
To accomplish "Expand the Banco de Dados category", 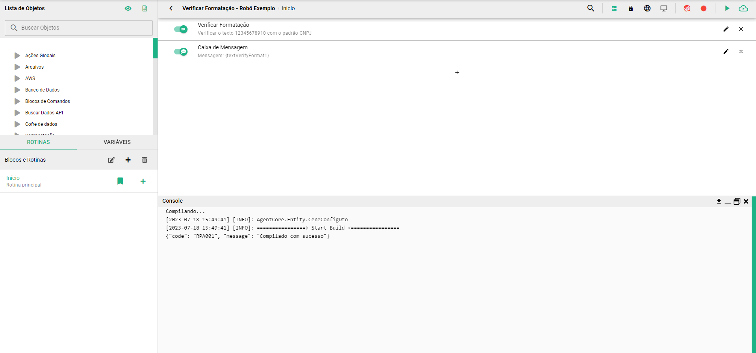I will pos(17,90).
